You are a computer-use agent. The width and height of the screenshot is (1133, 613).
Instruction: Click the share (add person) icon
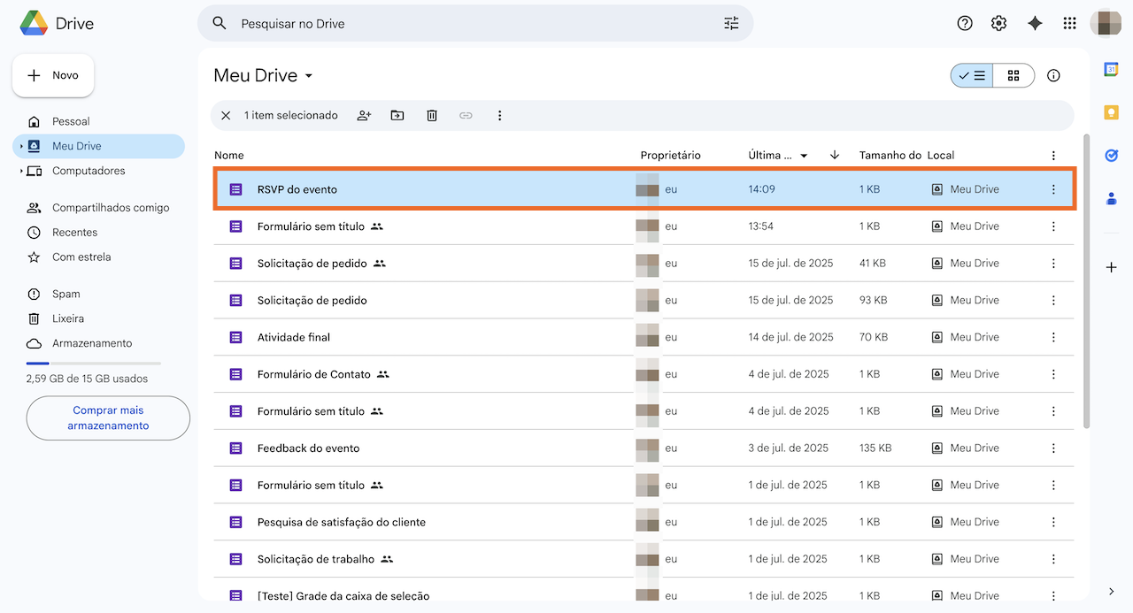(364, 116)
